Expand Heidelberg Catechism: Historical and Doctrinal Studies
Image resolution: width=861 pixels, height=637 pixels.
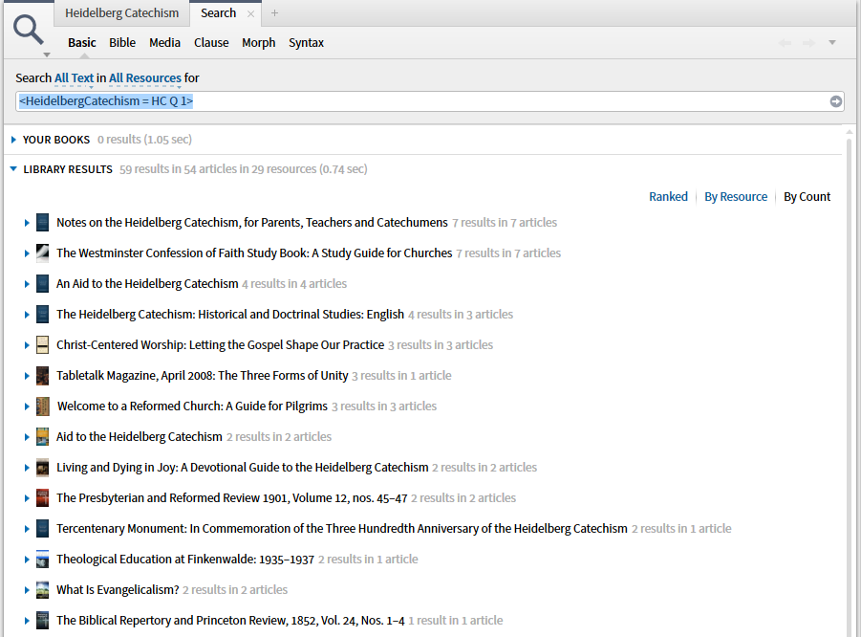coord(27,315)
